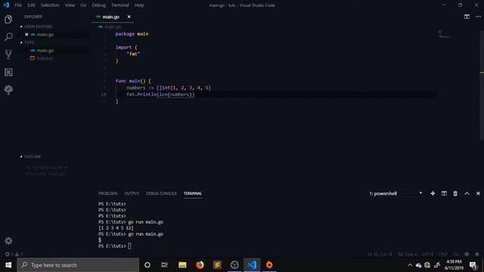Open the Selection menu
Screen dimensions: 484x272
point(50,5)
